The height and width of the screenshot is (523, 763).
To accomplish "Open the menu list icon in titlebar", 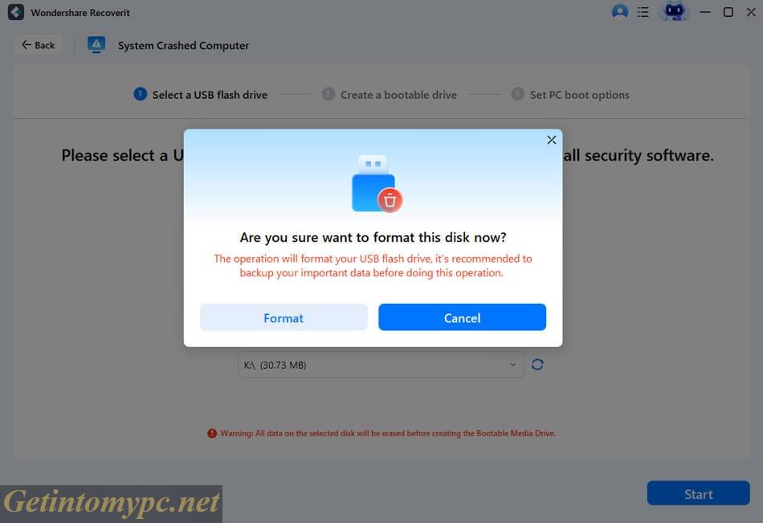I will click(x=643, y=12).
